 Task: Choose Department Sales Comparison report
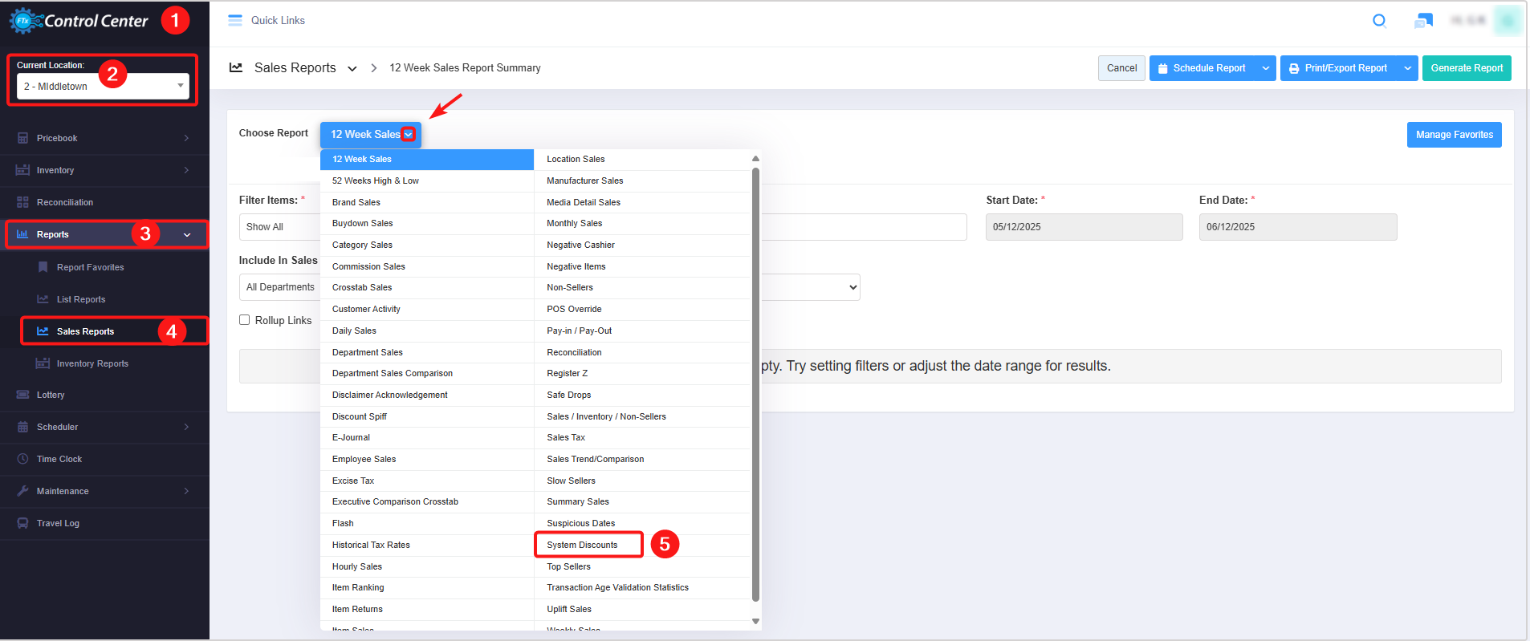(x=393, y=374)
